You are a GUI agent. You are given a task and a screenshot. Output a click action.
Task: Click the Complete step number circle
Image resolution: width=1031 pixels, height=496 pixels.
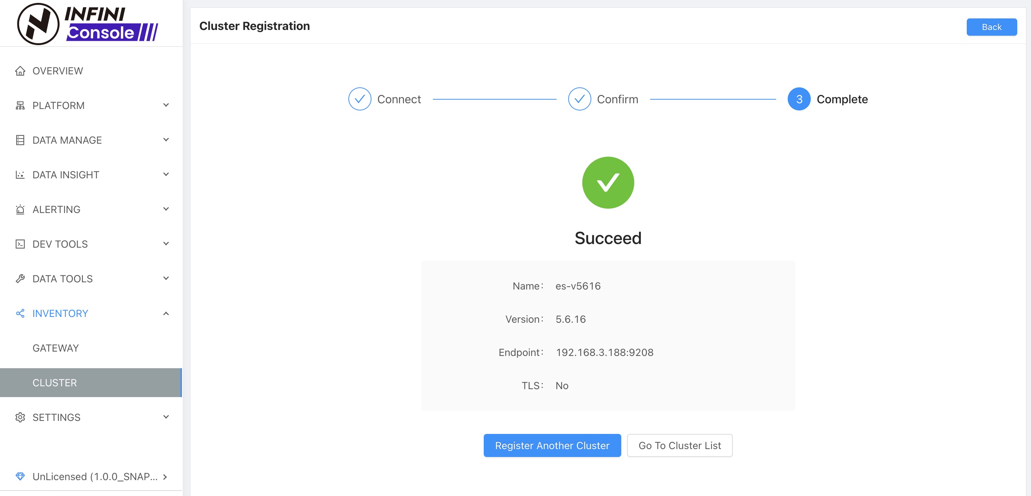click(799, 99)
